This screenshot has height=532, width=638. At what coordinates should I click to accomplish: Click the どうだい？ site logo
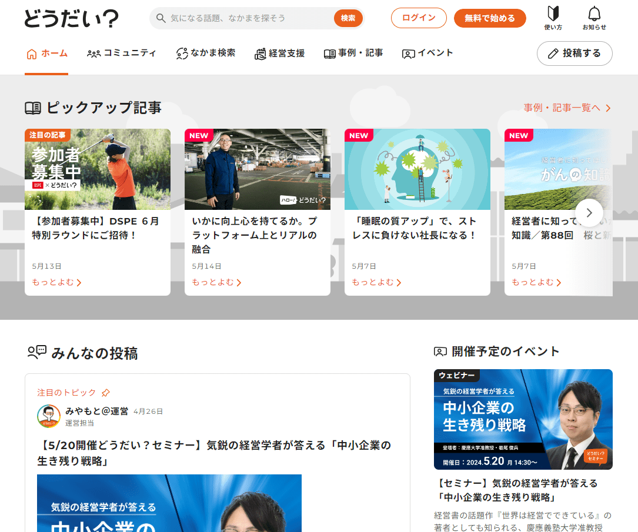pos(71,18)
